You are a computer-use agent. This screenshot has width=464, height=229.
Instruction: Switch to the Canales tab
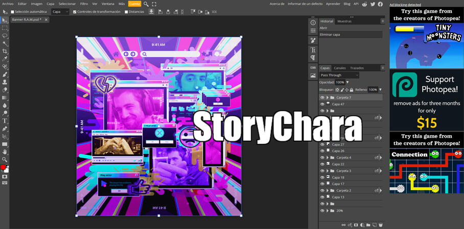pyautogui.click(x=340, y=68)
